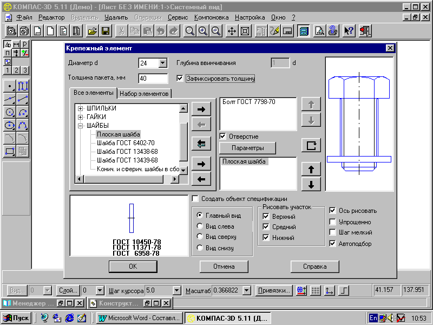Click the magnifier zoom window icon
Screen dimensions: 433x325
190,31
